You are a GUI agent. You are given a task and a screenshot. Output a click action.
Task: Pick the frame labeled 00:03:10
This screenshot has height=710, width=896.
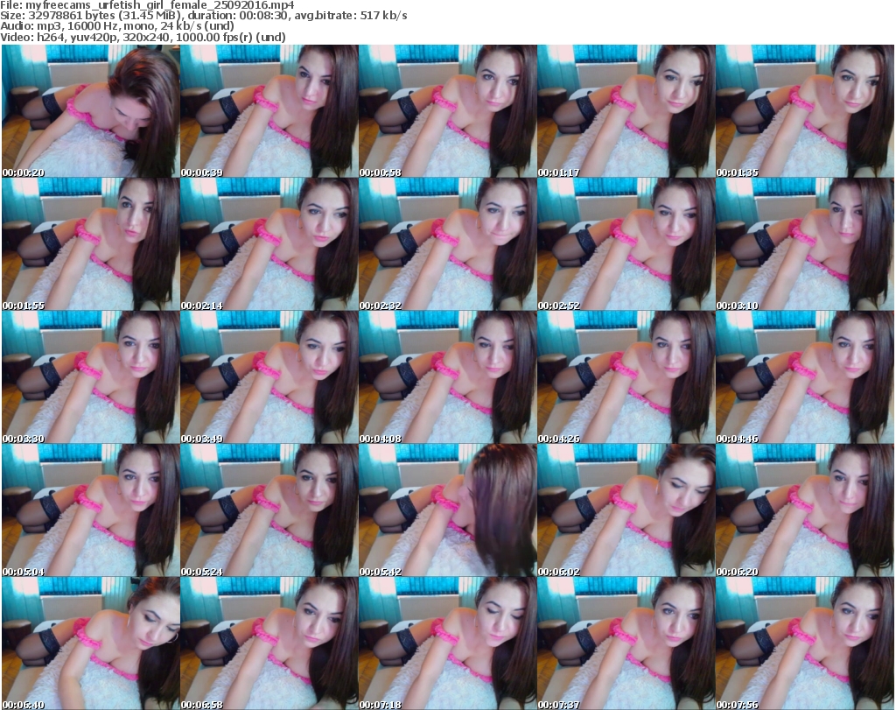(804, 244)
